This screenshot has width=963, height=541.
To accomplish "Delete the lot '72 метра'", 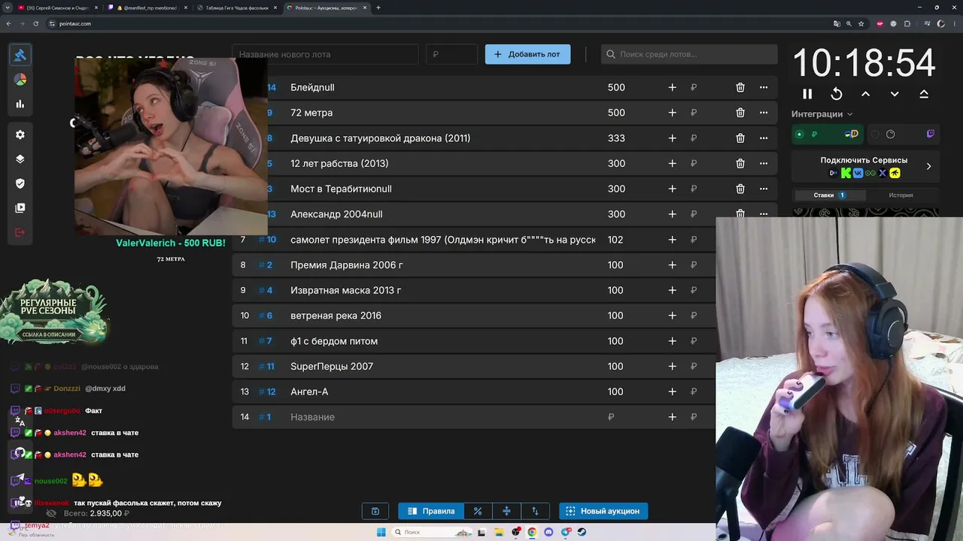I will [x=740, y=113].
